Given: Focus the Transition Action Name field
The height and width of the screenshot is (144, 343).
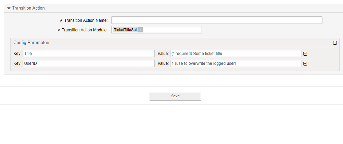Looking at the screenshot, I should (216, 20).
